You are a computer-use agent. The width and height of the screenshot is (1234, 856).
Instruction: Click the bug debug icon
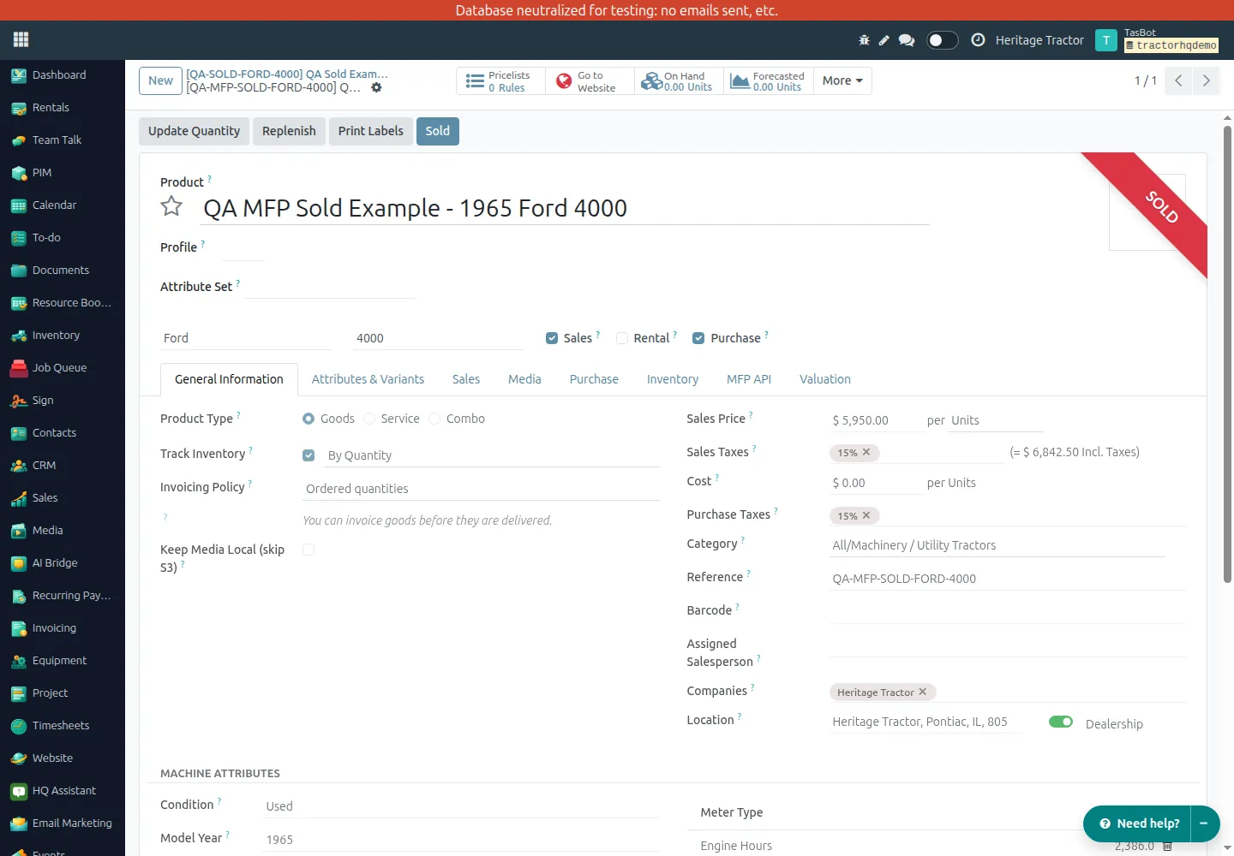pos(864,40)
